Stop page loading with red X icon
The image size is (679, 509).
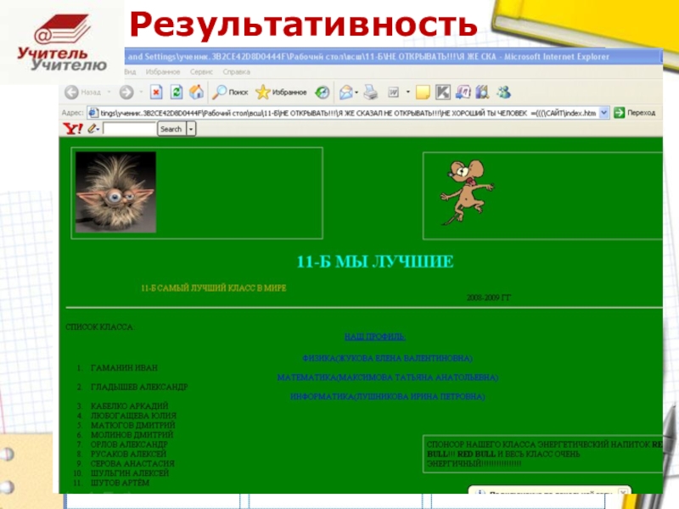(x=156, y=92)
